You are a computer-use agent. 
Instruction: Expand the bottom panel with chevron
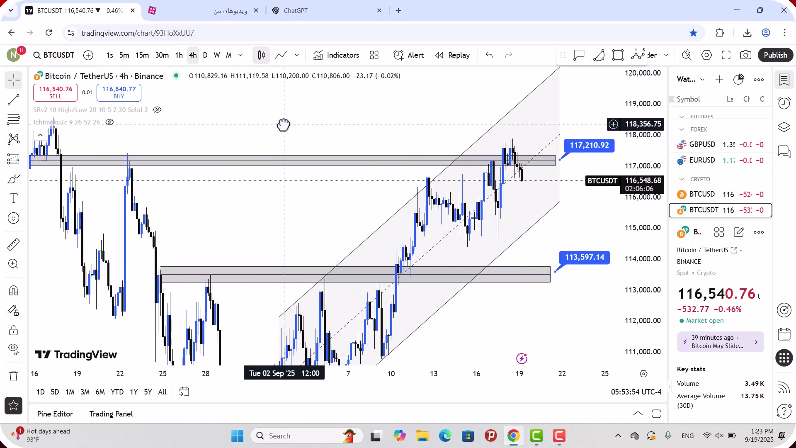[x=638, y=414]
